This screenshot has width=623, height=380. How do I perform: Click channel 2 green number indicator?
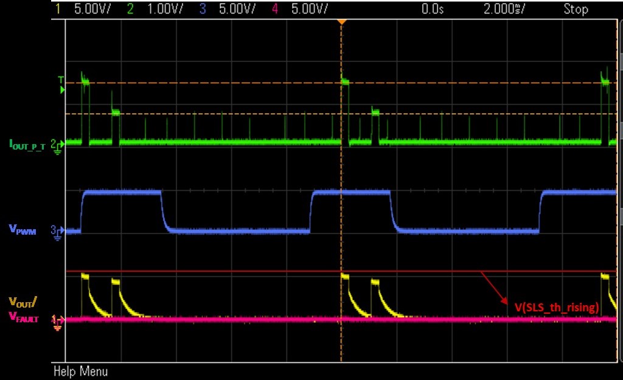point(130,9)
